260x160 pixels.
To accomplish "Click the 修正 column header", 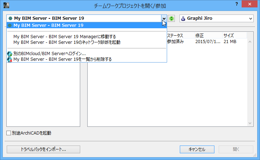I will point(208,35).
